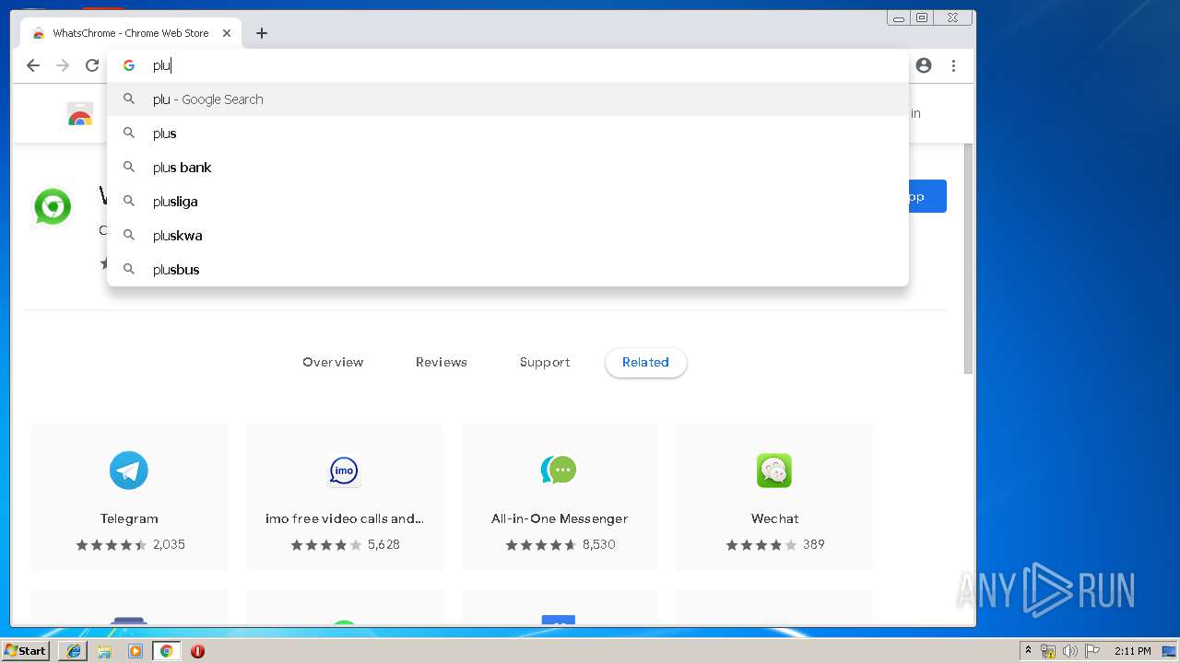Click the imo extension logo
This screenshot has width=1180, height=663.
344,471
